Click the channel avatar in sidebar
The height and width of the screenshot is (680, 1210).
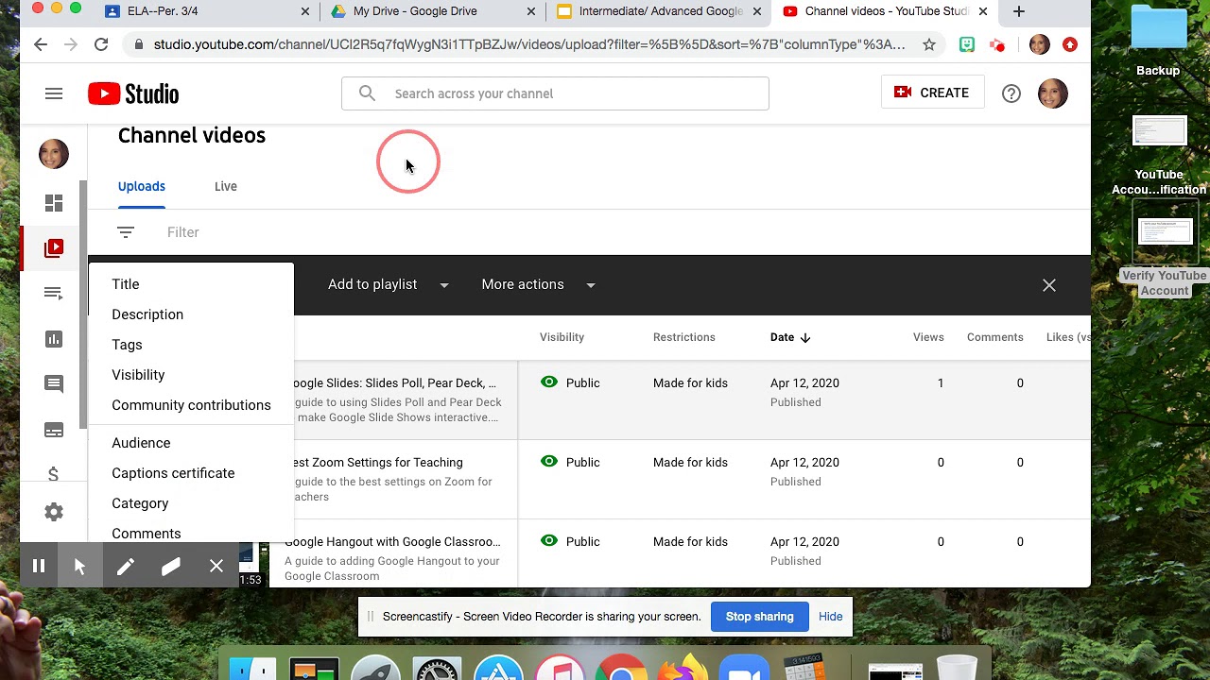click(x=54, y=153)
